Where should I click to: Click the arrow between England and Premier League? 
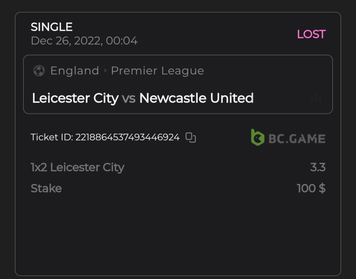pos(105,71)
